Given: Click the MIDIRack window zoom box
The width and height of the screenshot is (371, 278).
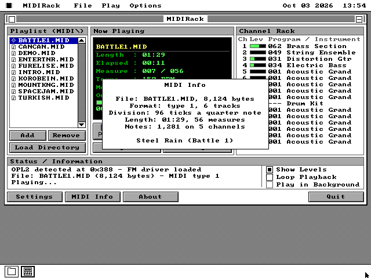Looking at the screenshot, I should (x=359, y=19).
